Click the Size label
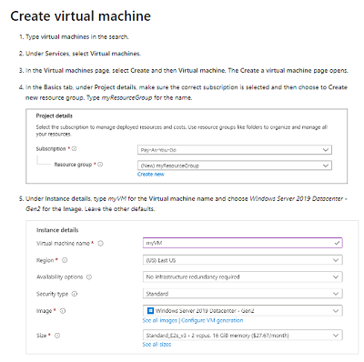 (41, 336)
